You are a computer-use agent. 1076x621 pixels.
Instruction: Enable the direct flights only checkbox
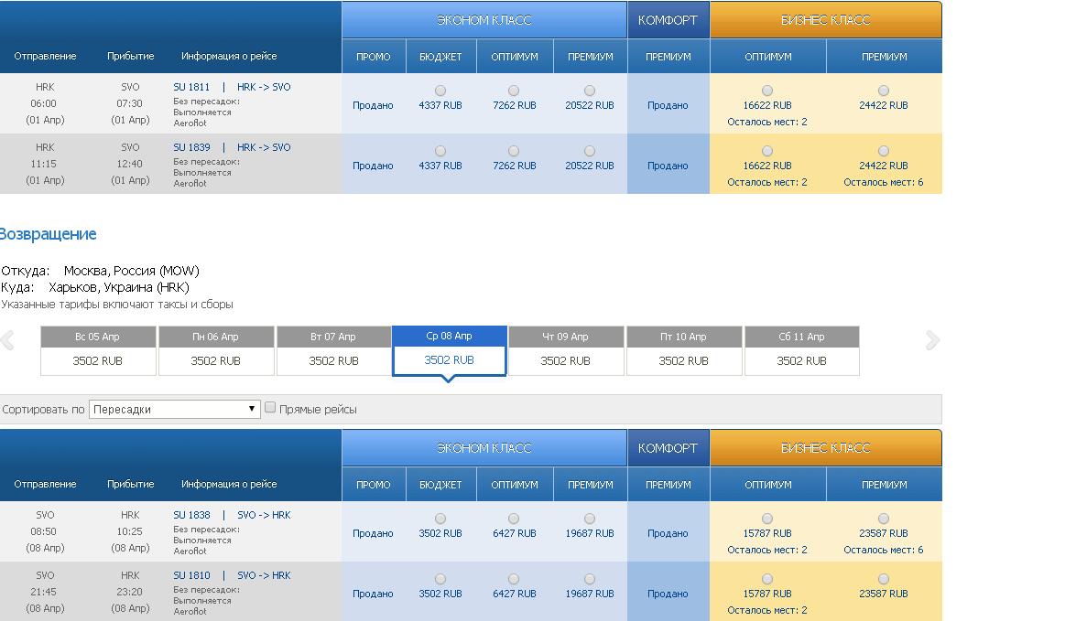270,408
